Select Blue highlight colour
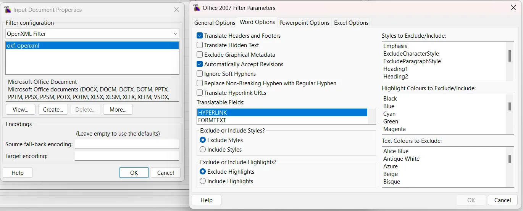Viewport: 523px width, 211px height. (x=389, y=106)
